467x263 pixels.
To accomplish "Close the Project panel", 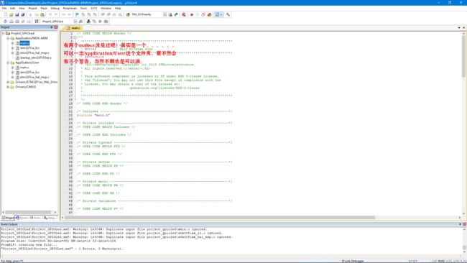I will click(56, 27).
